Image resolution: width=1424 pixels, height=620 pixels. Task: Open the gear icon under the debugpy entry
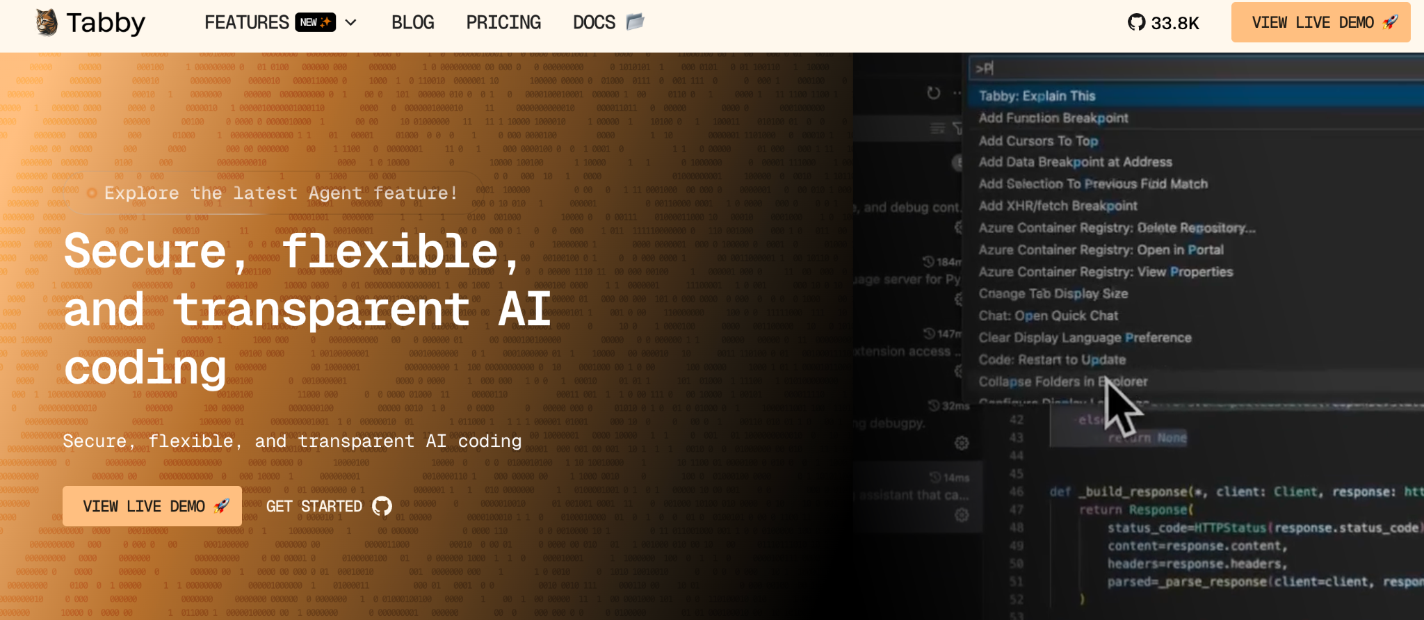(962, 443)
